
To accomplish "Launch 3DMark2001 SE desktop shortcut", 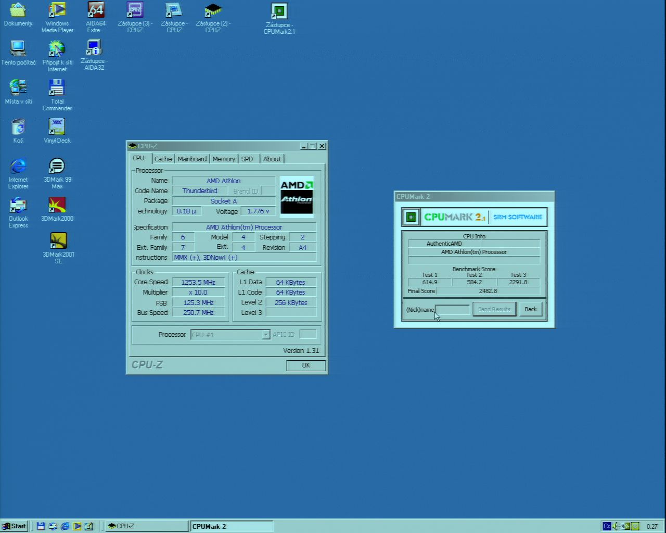I will [58, 248].
